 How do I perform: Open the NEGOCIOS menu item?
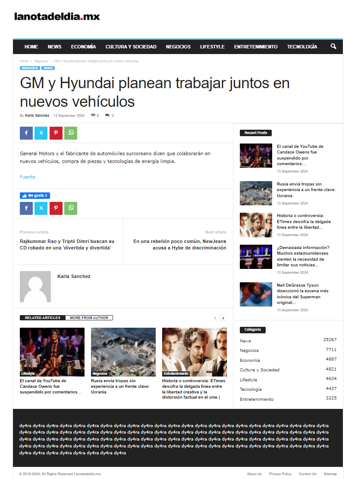pos(178,47)
